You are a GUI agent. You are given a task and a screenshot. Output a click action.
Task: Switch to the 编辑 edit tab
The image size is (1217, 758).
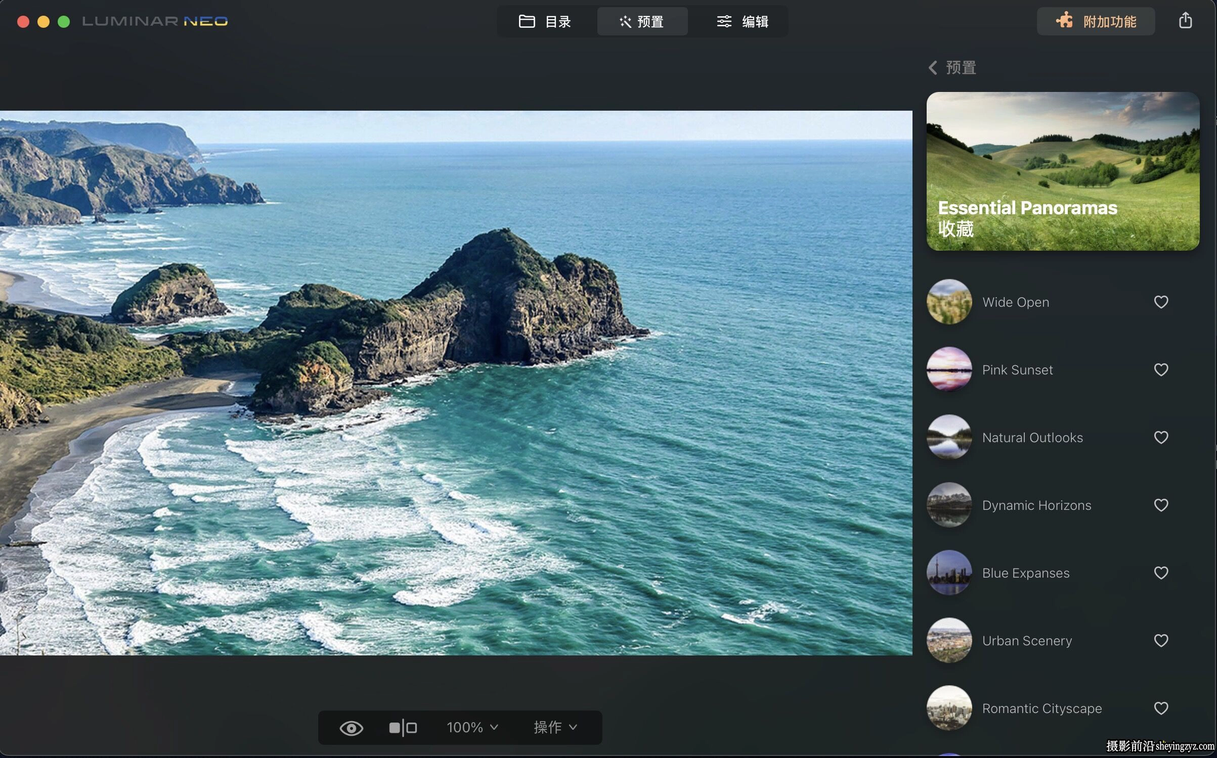click(743, 21)
